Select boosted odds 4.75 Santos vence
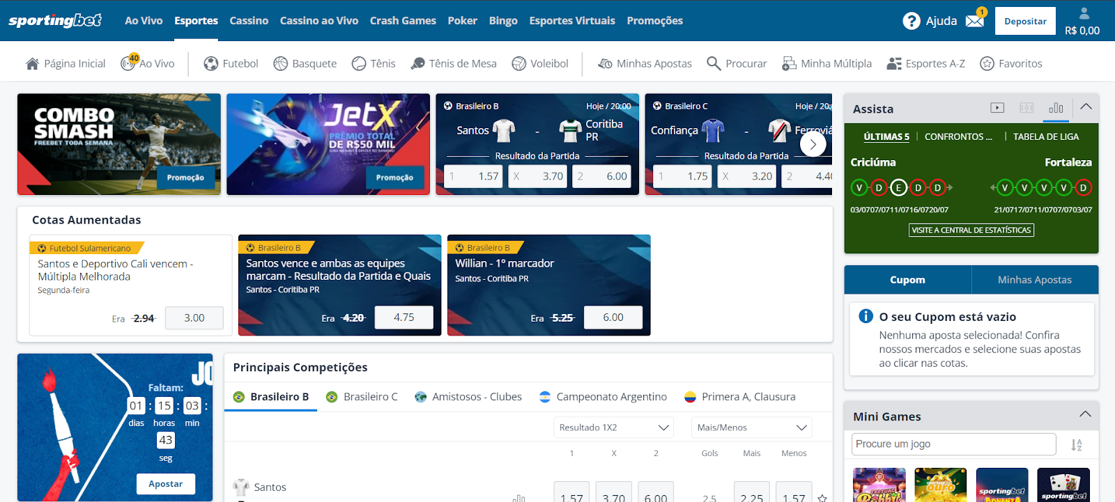The width and height of the screenshot is (1115, 502). pos(404,317)
